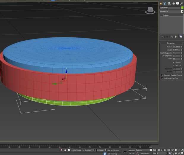Open the Utilities panel tab
Image resolution: width=184 pixels, height=155 pixels.
tap(181, 3)
